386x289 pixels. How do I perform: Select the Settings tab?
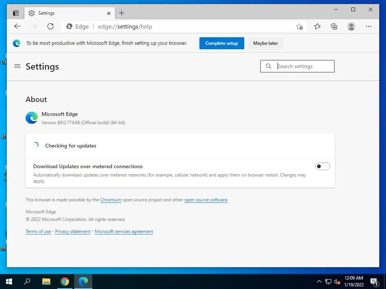tap(69, 13)
